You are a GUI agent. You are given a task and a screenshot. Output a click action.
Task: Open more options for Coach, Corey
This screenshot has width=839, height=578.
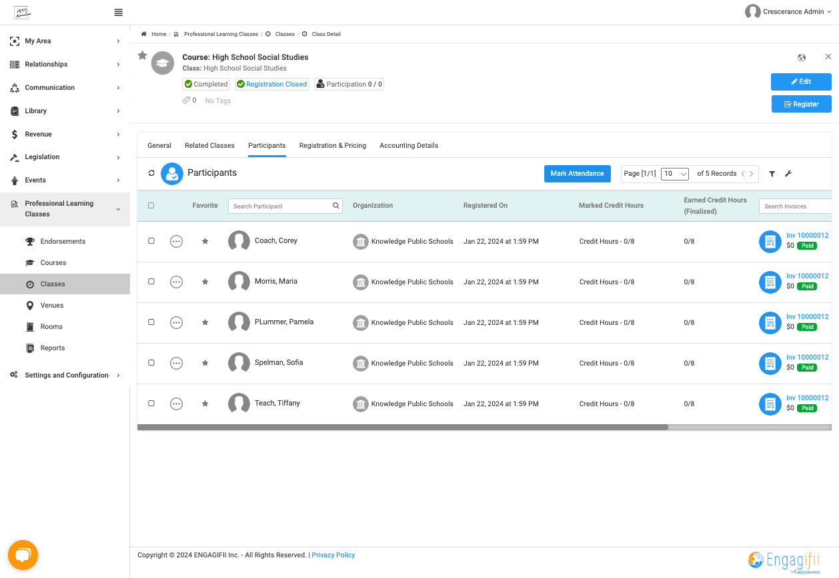pos(176,241)
